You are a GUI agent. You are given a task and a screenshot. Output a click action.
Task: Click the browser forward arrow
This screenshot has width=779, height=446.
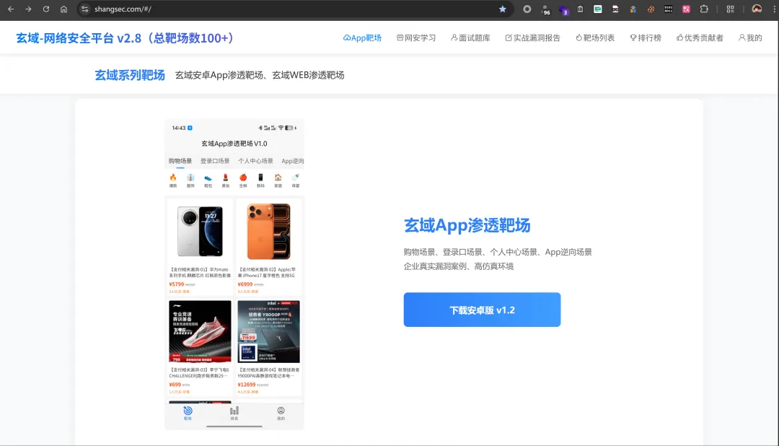(28, 9)
